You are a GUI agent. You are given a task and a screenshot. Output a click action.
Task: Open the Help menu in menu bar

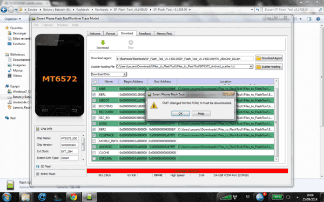pyautogui.click(x=75, y=25)
